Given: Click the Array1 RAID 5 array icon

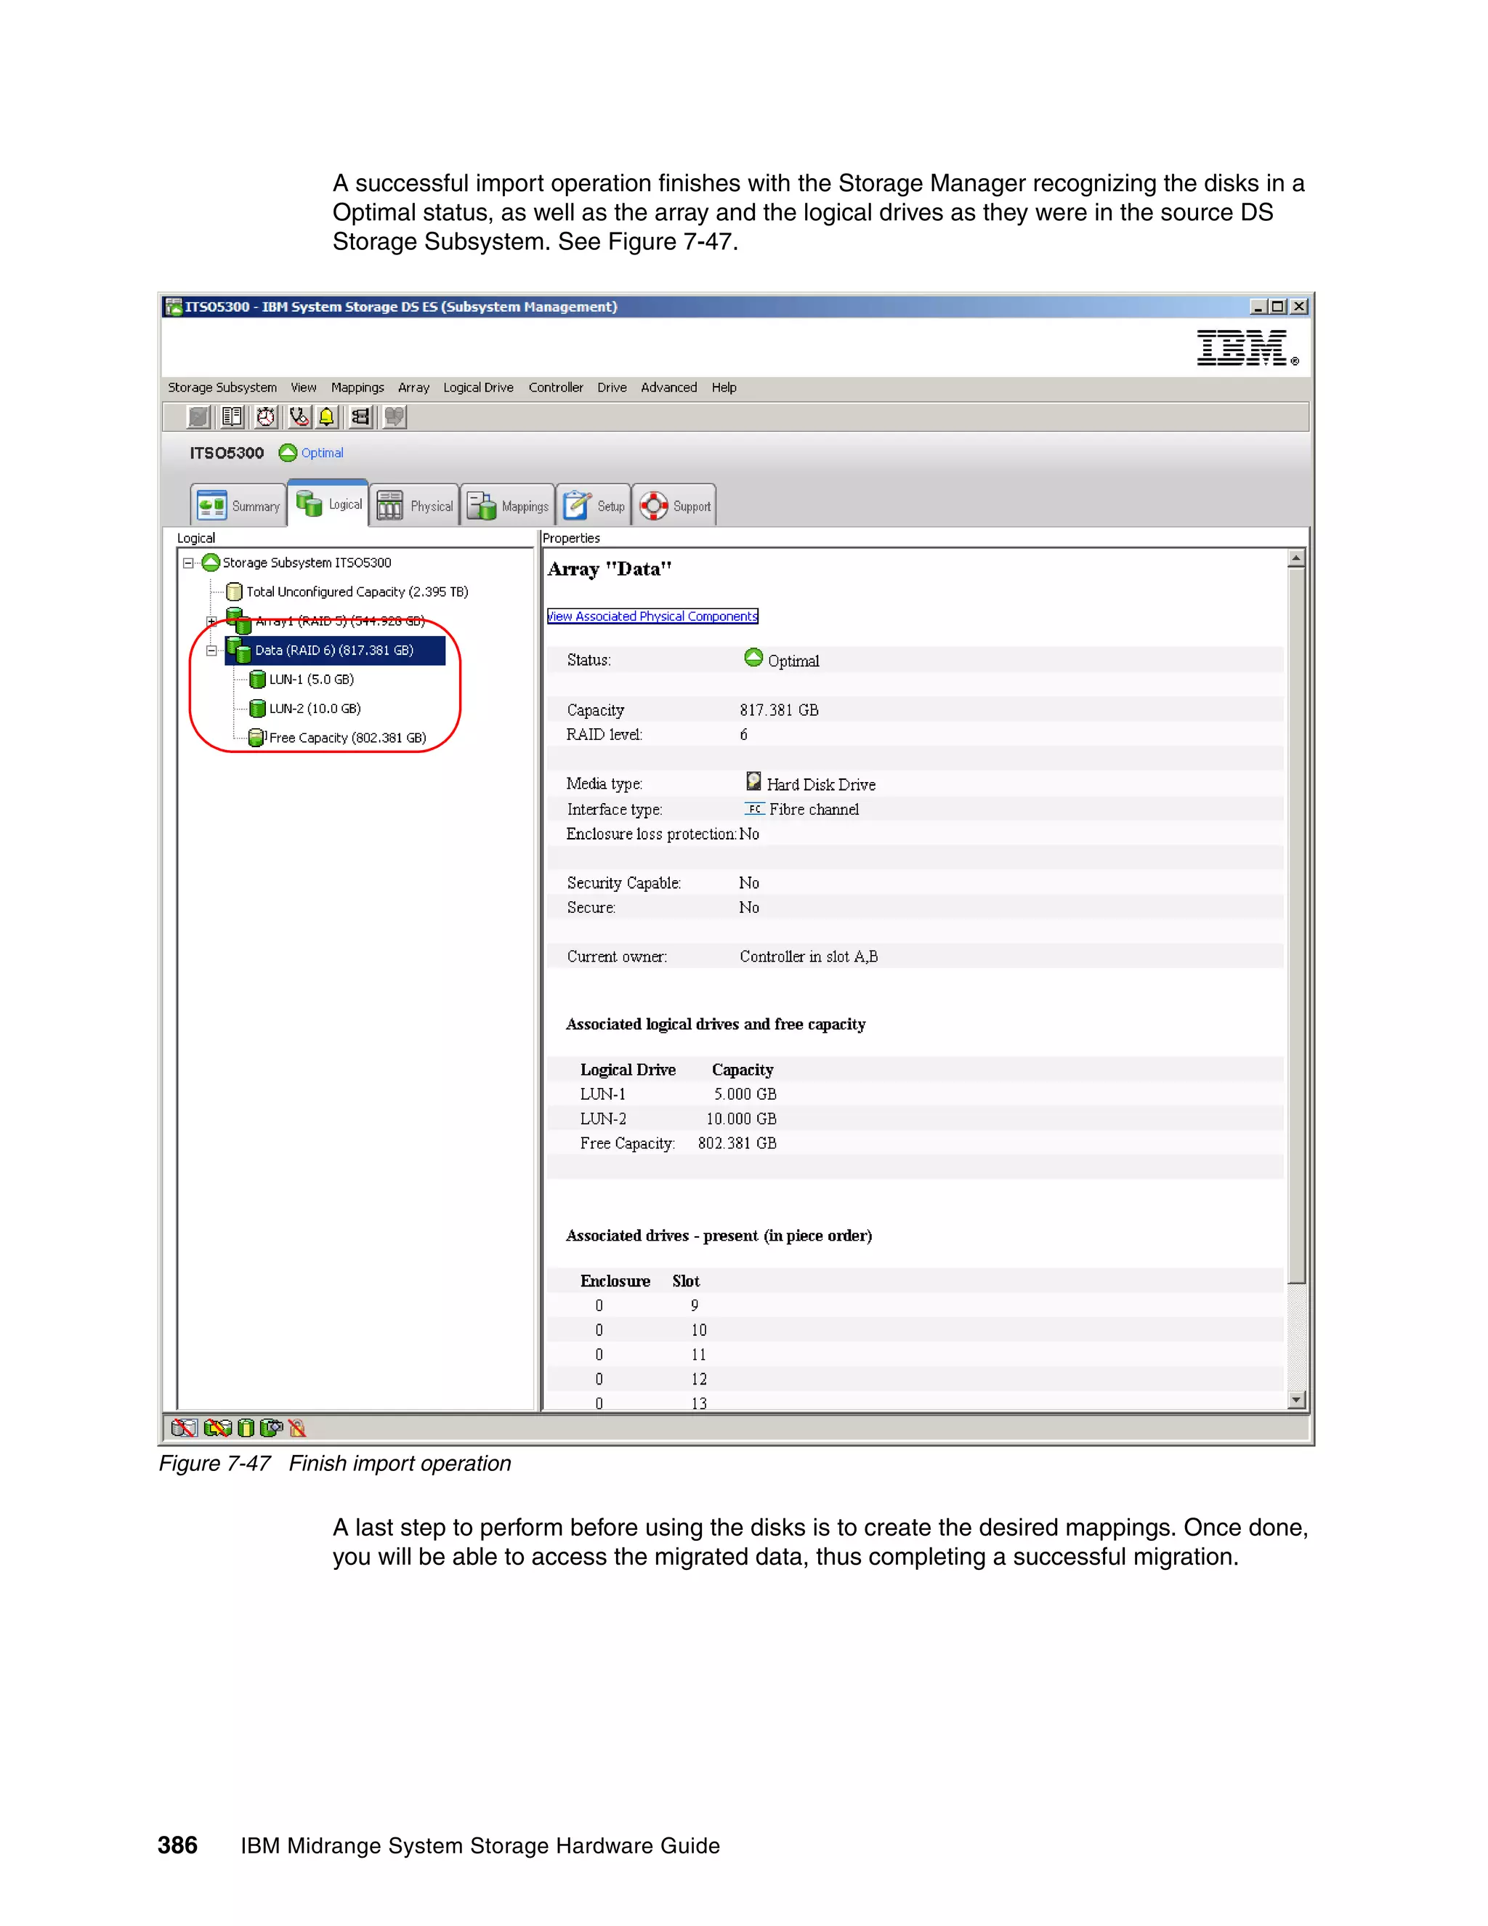Looking at the screenshot, I should 239,620.
